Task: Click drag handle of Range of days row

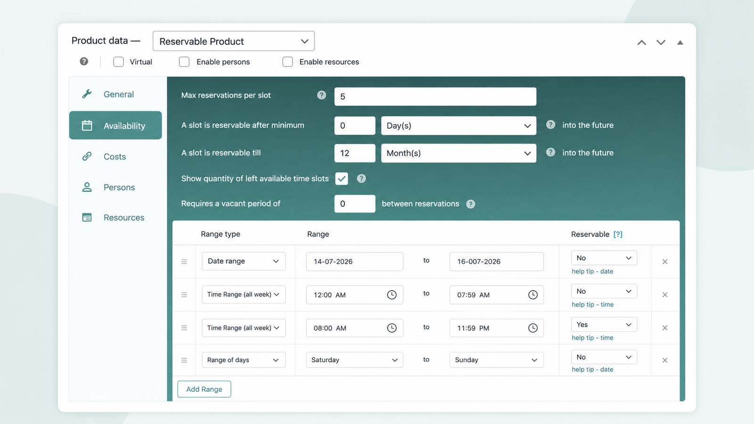Action: point(184,360)
